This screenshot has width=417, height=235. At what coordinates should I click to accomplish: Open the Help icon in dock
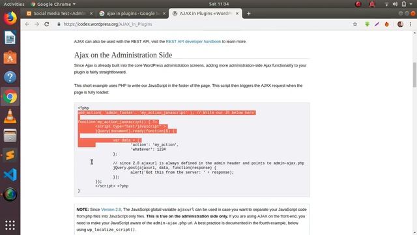[10, 77]
